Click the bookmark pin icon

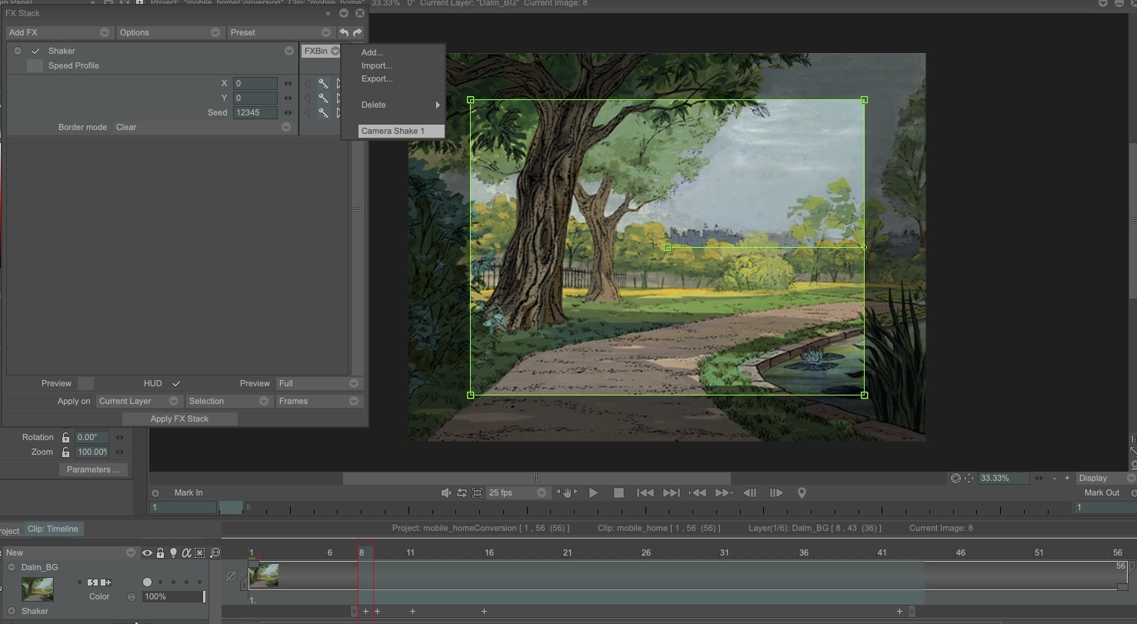tap(802, 492)
